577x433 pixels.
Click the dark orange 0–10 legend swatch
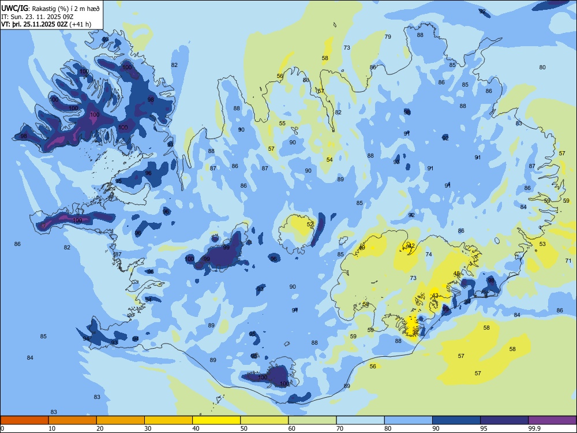[24, 420]
